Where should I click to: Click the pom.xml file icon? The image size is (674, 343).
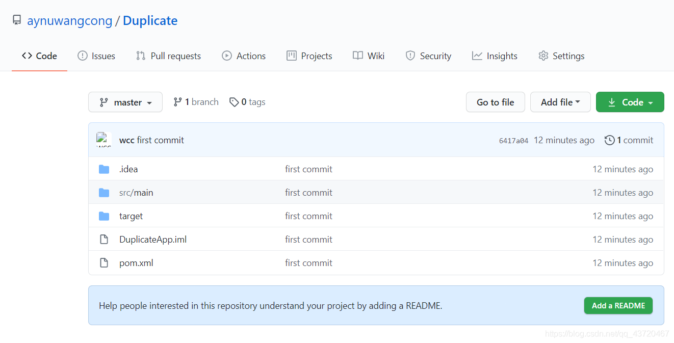(x=104, y=263)
